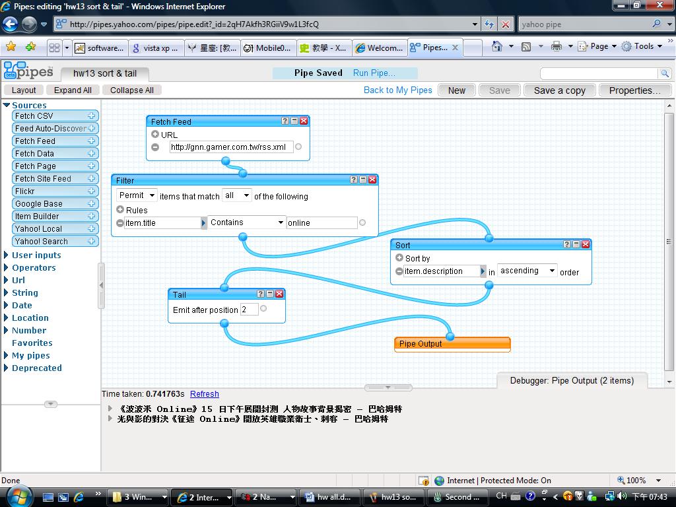676x507 pixels.
Task: Add Google Base module via plus icon
Action: coord(91,203)
